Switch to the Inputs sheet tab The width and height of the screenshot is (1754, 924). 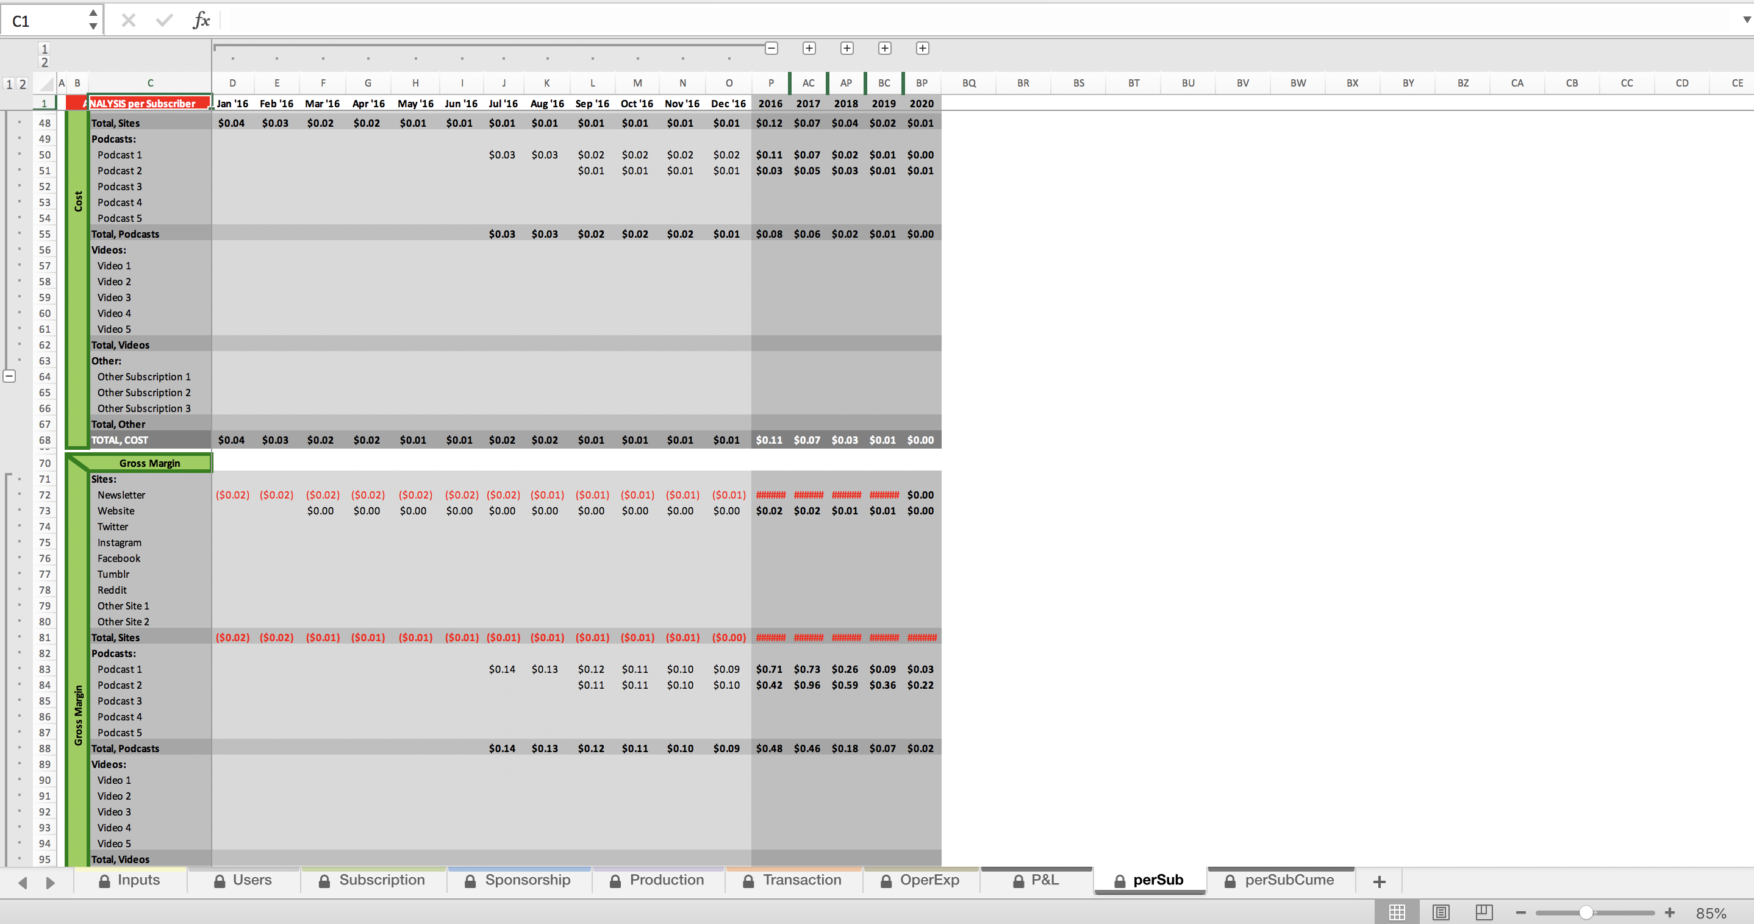(x=129, y=880)
